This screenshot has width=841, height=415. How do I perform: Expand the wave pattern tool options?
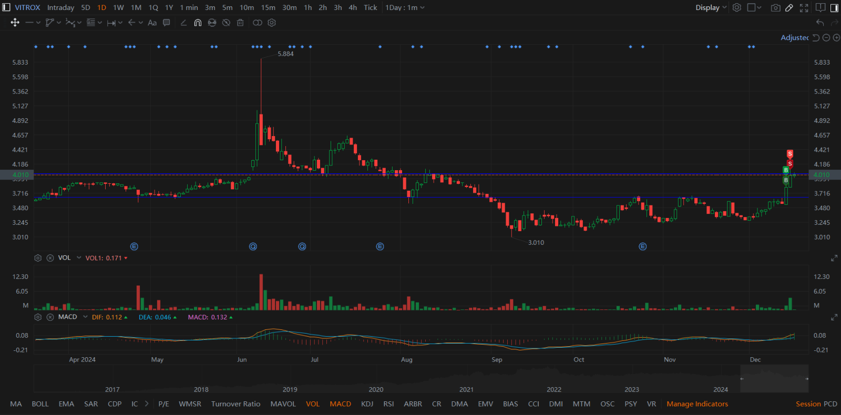click(x=79, y=23)
